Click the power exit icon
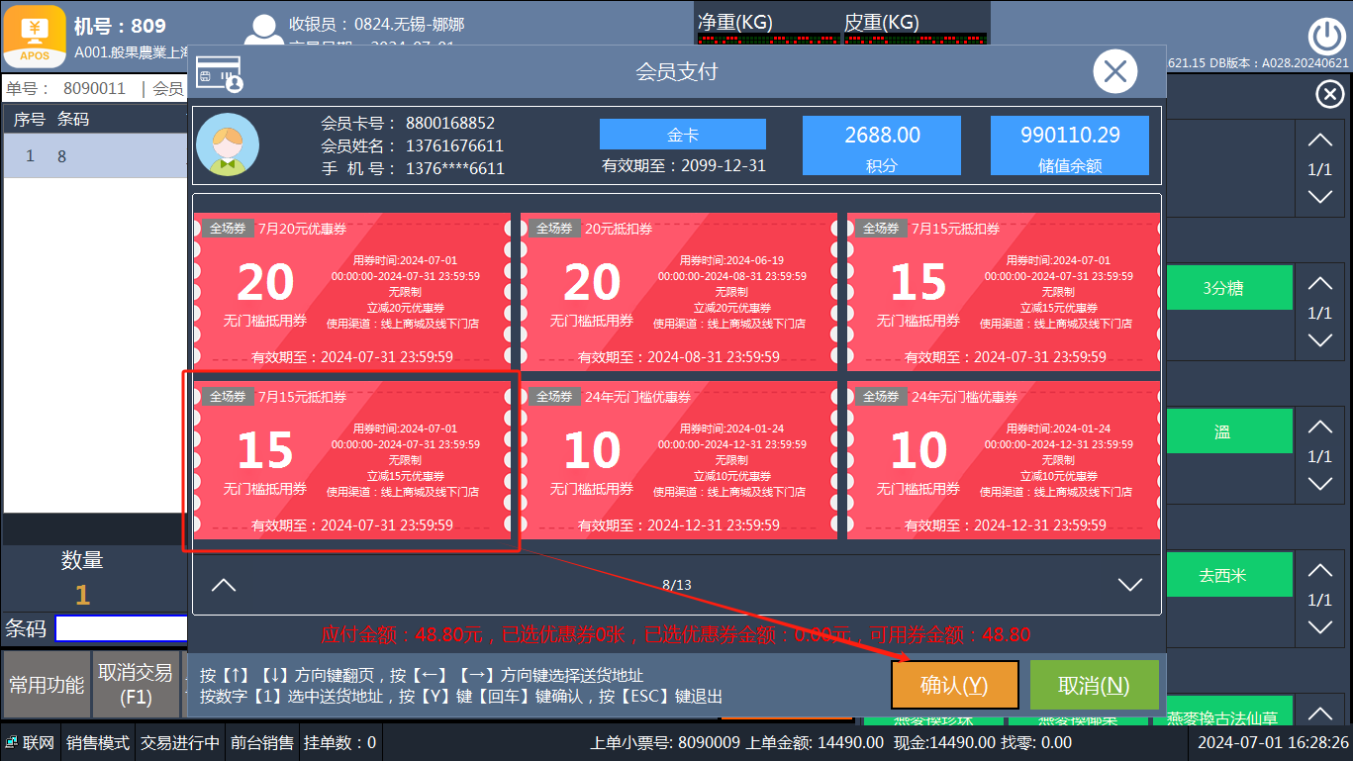 (x=1326, y=37)
